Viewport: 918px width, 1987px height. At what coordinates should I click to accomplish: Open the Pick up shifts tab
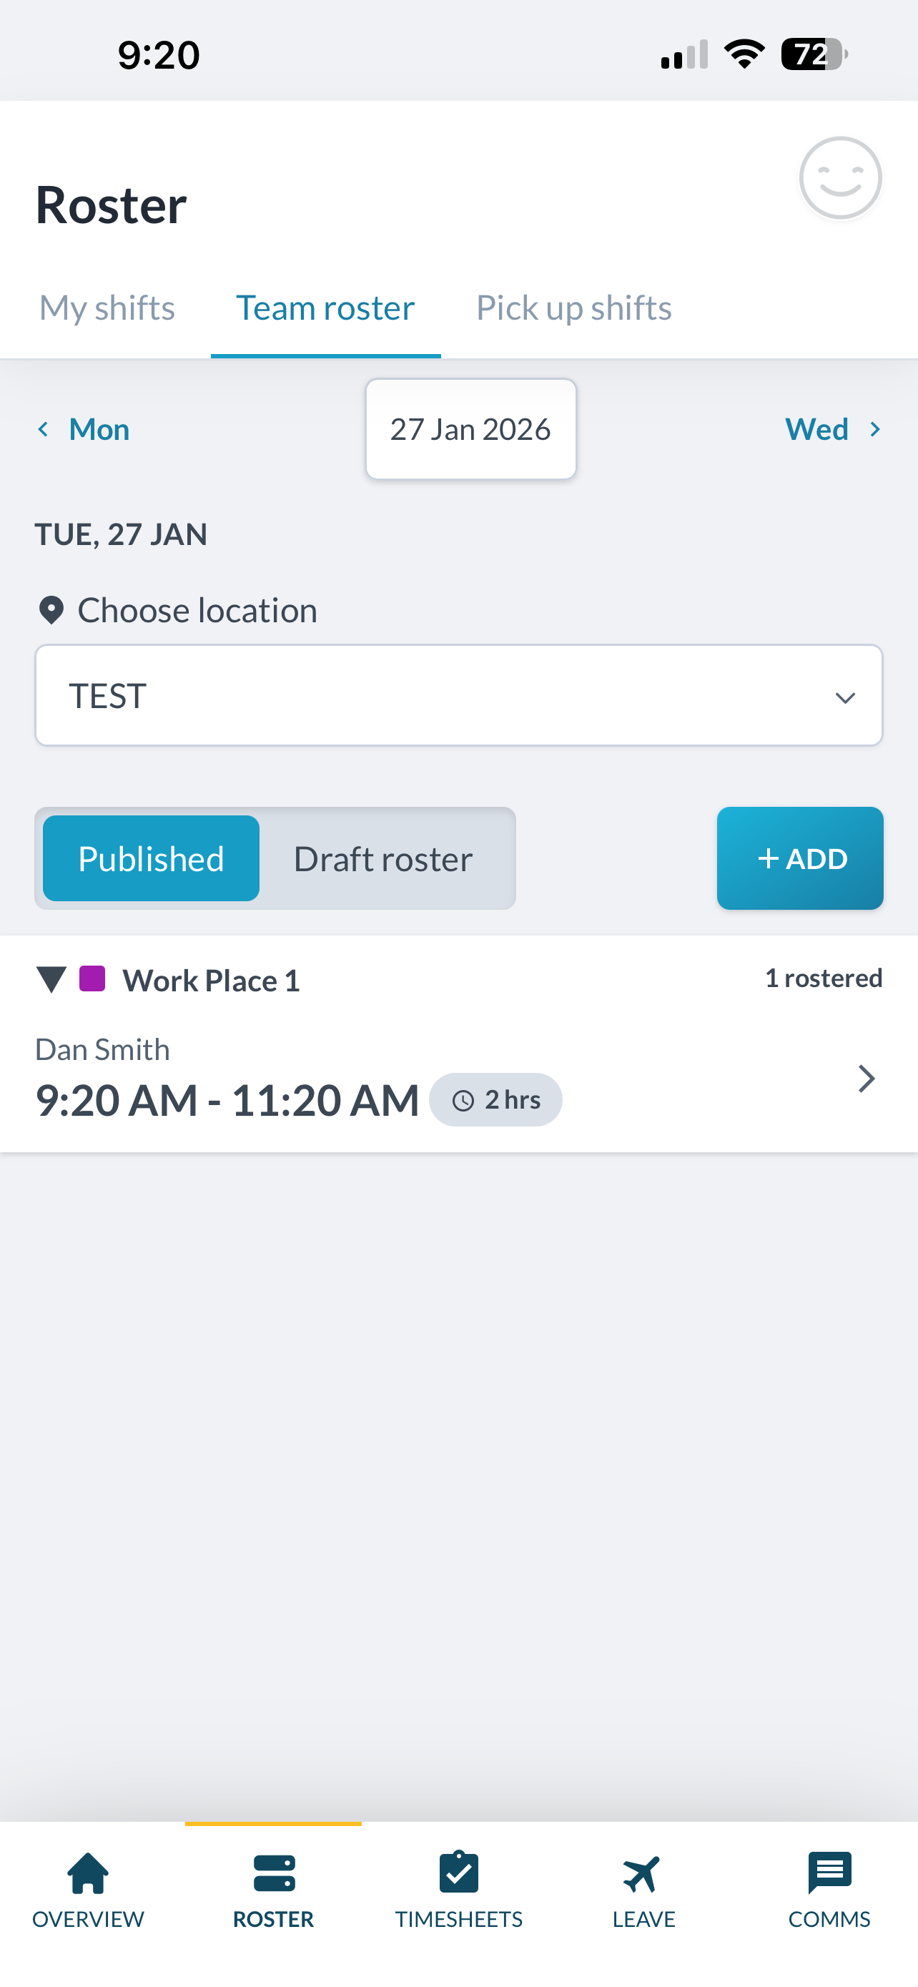click(573, 307)
